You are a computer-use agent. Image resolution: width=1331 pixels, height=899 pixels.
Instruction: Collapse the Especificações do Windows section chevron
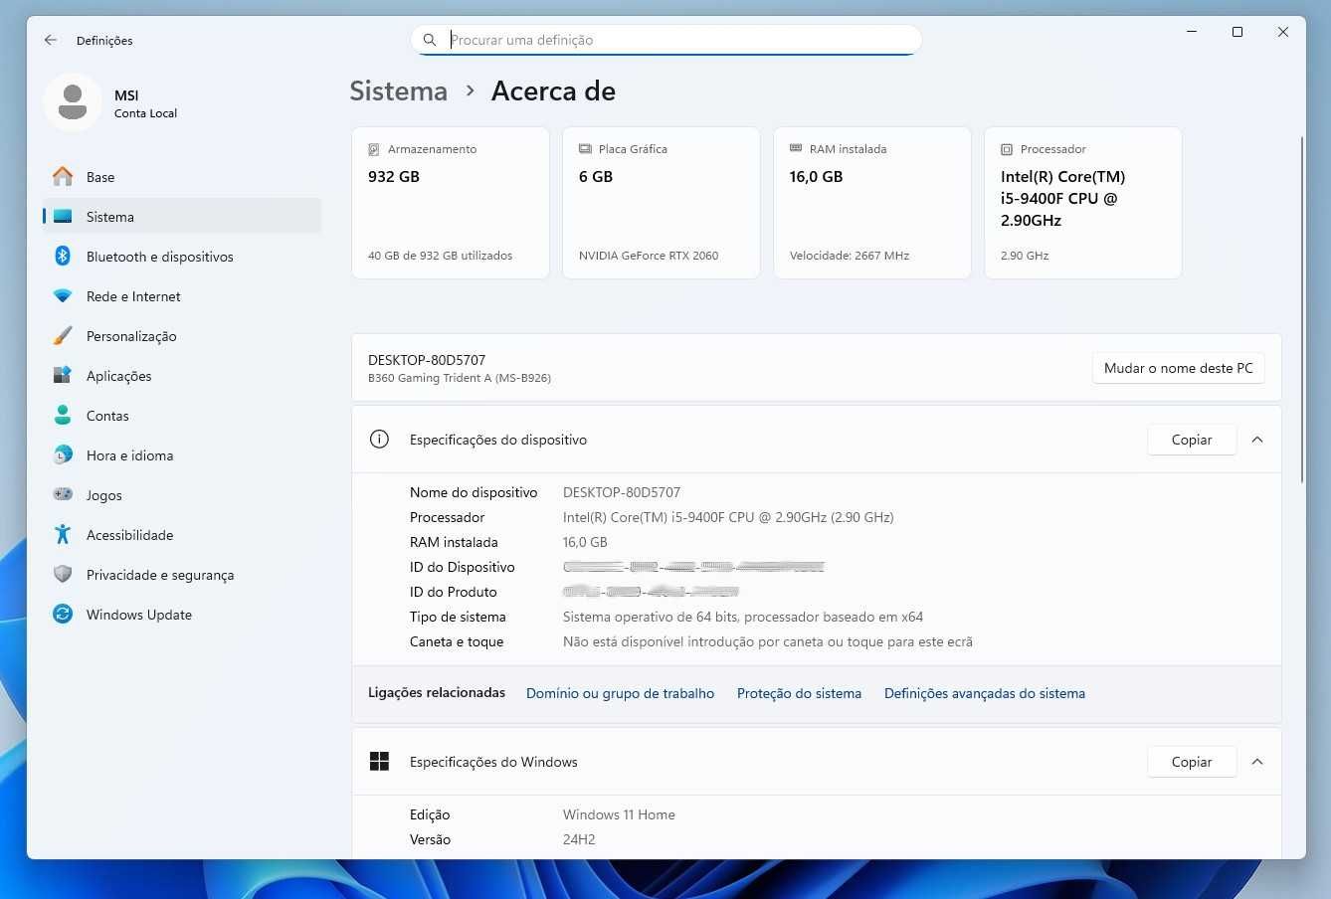[x=1257, y=762]
